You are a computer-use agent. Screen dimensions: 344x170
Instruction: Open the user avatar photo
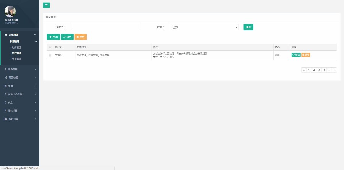click(10, 11)
